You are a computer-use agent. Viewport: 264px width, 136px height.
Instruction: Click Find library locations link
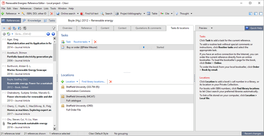tap(93, 82)
